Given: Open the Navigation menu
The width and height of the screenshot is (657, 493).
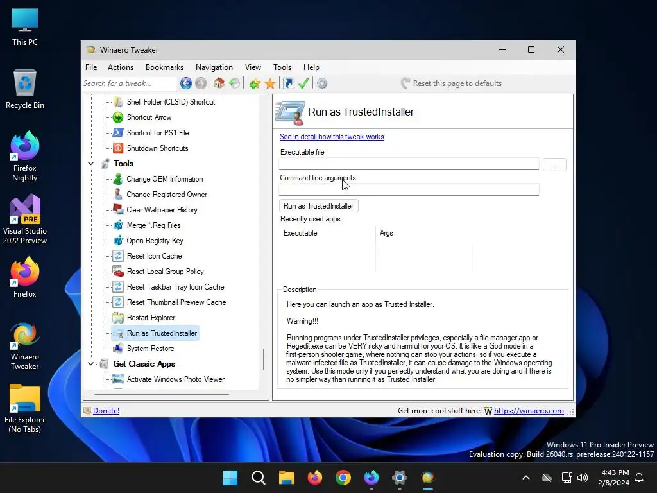Looking at the screenshot, I should (214, 67).
